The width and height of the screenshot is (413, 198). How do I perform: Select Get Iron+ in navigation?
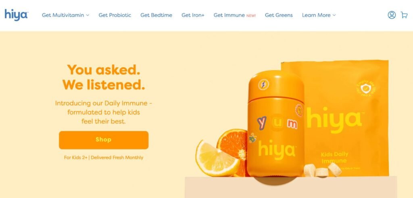coord(193,15)
